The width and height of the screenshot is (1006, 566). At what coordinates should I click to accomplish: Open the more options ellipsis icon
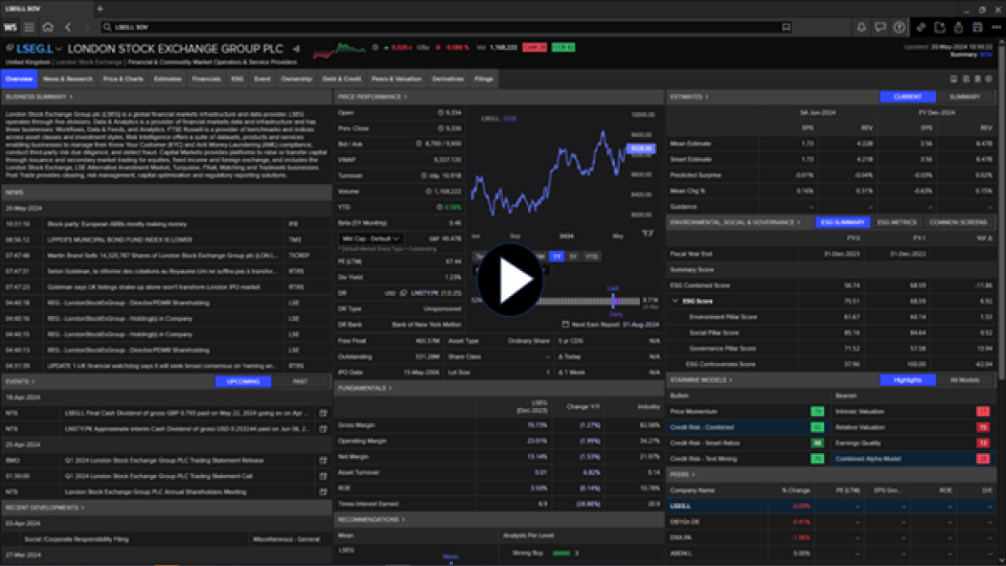click(996, 27)
